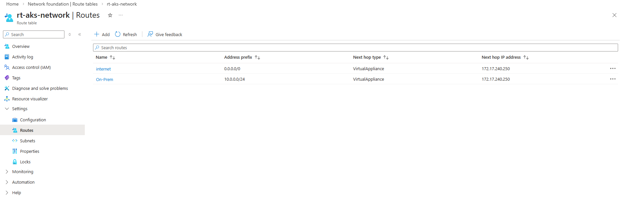Click the Diagnose and solve problems icon
The width and height of the screenshot is (625, 223).
click(x=7, y=88)
